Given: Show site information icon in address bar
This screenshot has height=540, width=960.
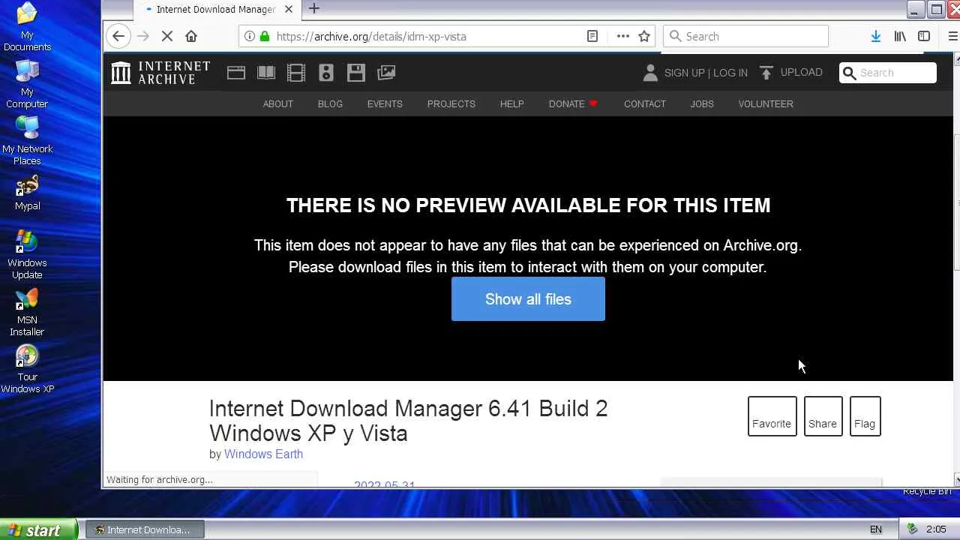Looking at the screenshot, I should (x=250, y=36).
